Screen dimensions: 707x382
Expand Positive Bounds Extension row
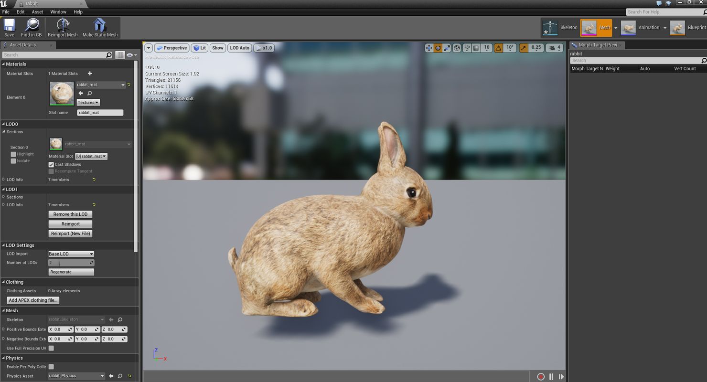[4, 329]
